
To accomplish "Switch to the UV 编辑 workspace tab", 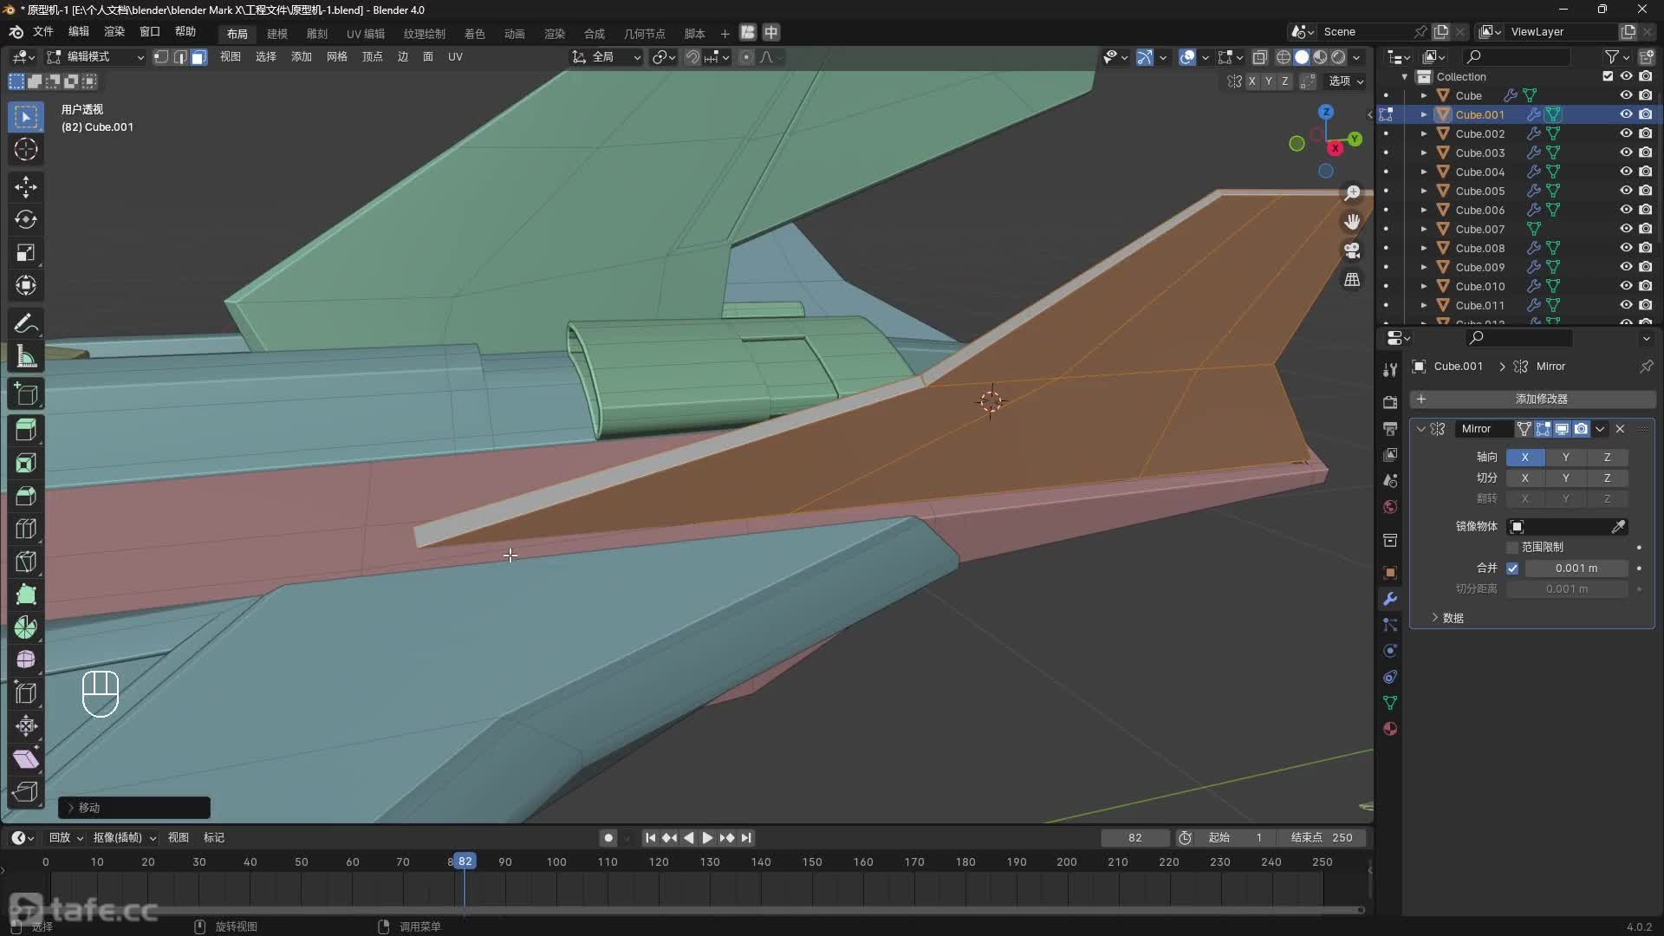I will pos(366,34).
